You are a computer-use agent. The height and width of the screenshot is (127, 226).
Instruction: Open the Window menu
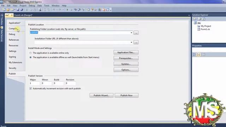pos(55,6)
